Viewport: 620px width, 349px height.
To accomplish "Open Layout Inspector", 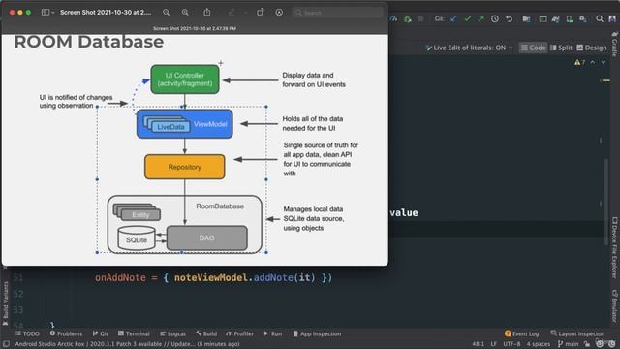I will point(577,333).
